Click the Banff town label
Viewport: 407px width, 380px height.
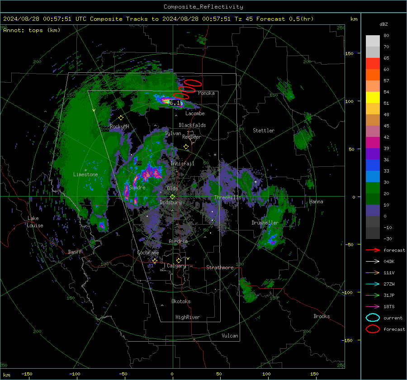click(x=75, y=252)
